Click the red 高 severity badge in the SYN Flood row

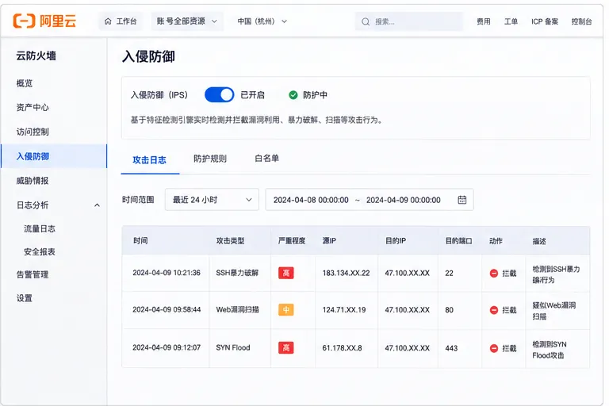click(x=285, y=348)
